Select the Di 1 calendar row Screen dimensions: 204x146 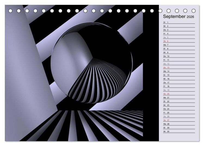tap(179, 22)
